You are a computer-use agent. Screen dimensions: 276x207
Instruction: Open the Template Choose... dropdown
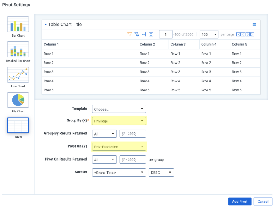[119, 109]
